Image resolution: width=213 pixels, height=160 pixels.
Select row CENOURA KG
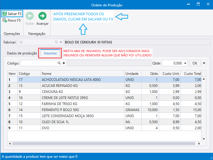coord(104,92)
